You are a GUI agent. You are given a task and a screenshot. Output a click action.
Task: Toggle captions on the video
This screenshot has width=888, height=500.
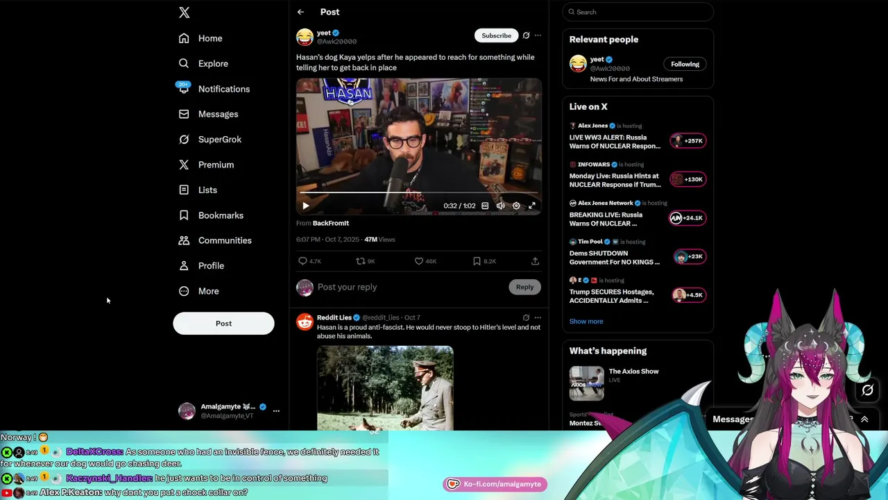click(x=485, y=206)
